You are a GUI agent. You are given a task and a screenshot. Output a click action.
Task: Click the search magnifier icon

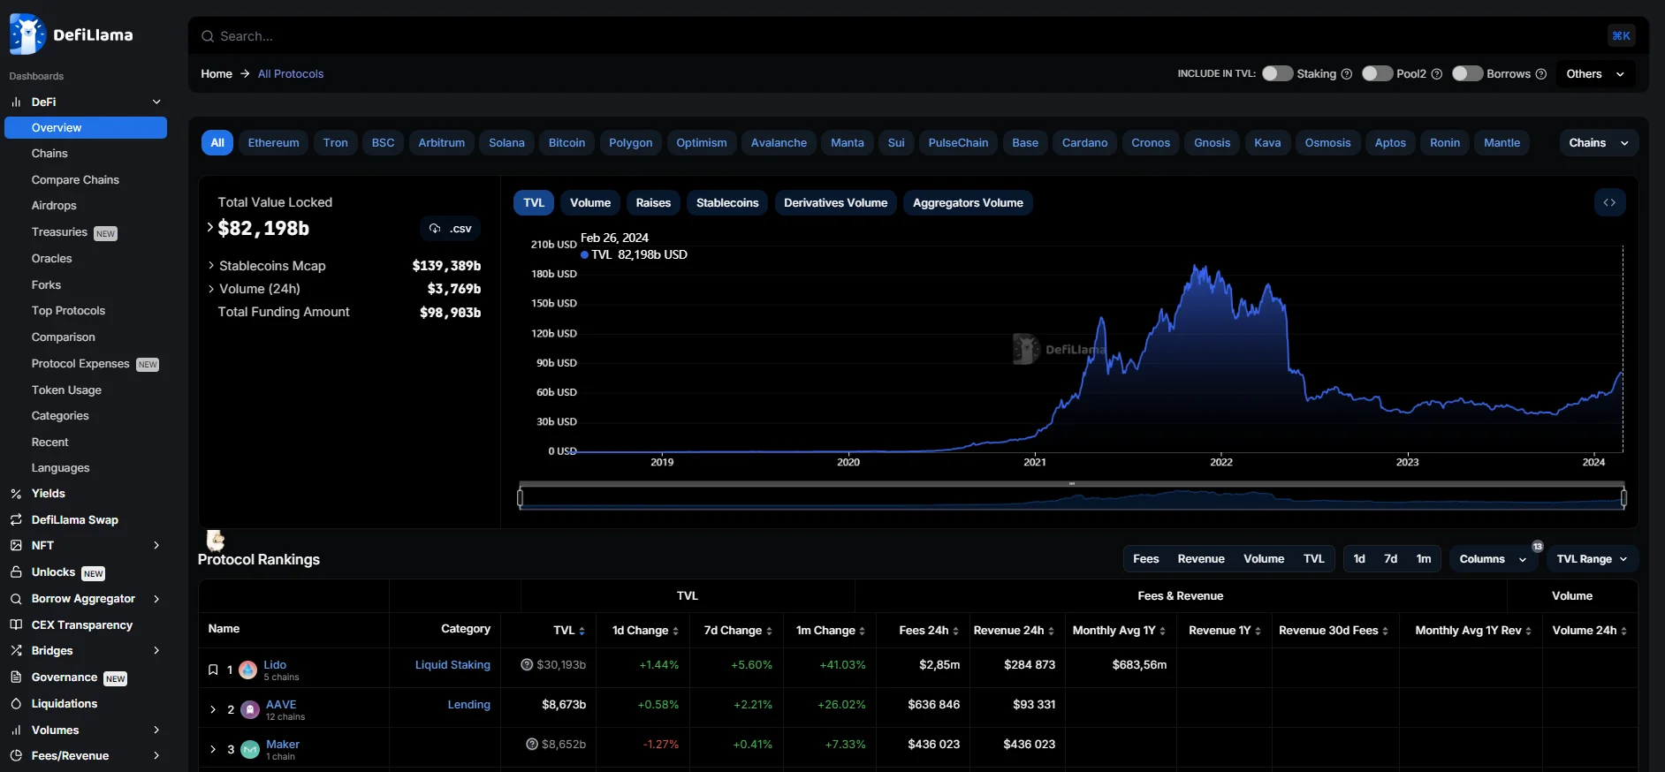(x=208, y=36)
